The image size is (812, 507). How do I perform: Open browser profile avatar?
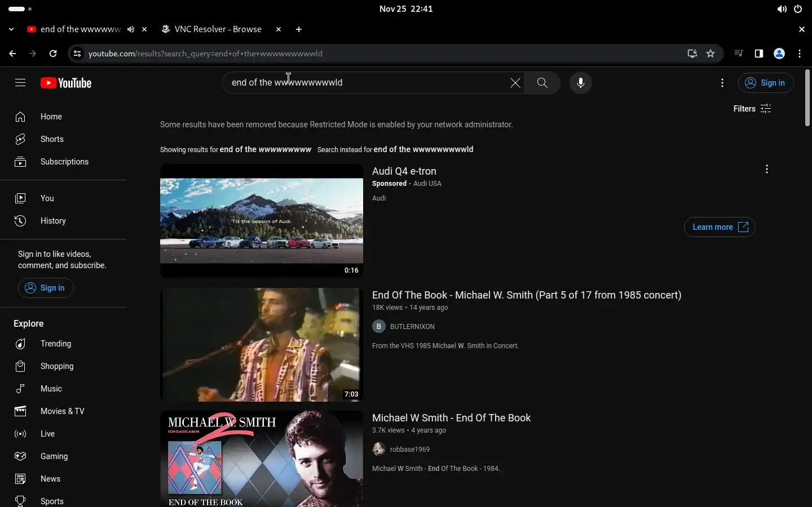(x=779, y=54)
